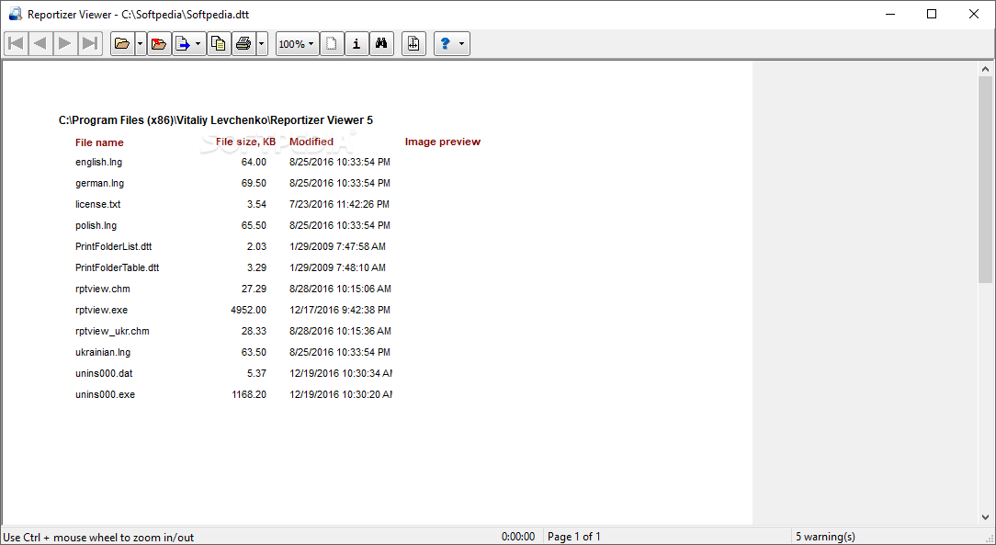Viewport: 996px width, 545px height.
Task: Open find with the binoculars icon
Action: (x=381, y=44)
